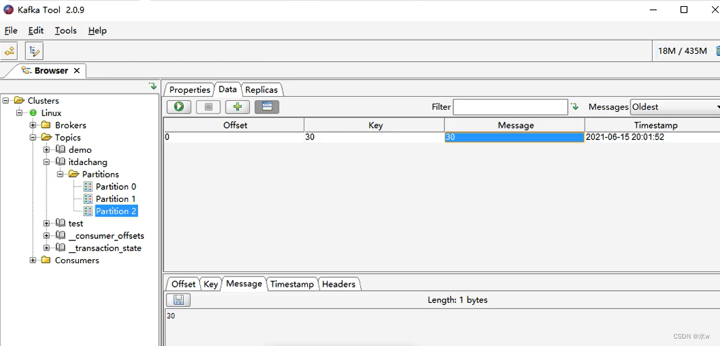The height and width of the screenshot is (346, 720).
Task: Click the green plus add message button
Action: [237, 107]
